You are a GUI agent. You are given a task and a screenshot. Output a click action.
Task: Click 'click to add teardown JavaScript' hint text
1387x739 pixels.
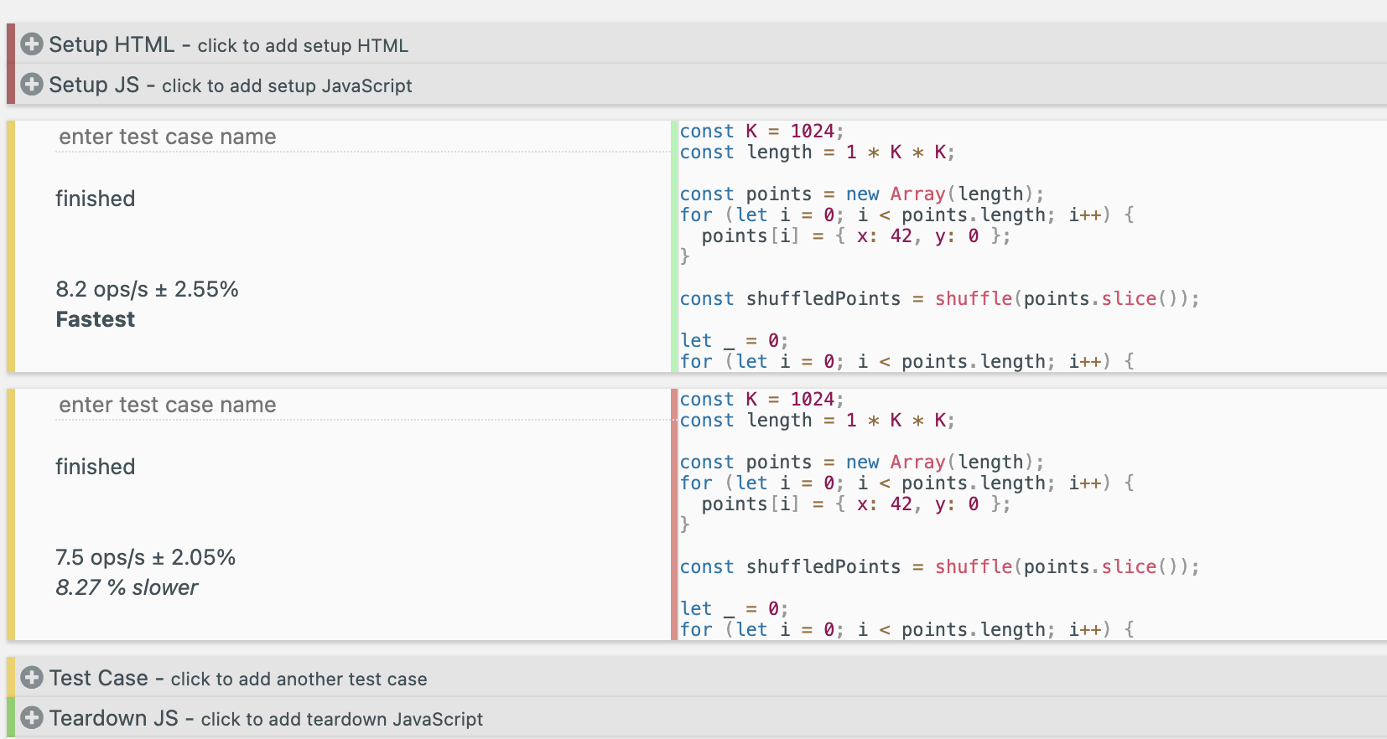tap(341, 719)
